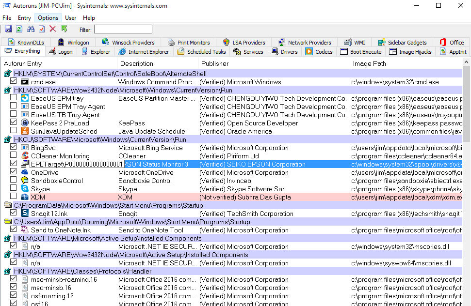Switch to the Logon tab

point(61,52)
